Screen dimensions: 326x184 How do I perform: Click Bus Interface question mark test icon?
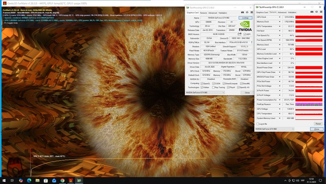tap(252, 42)
